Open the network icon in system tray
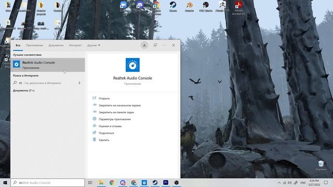333x187 pixels. (x=285, y=182)
